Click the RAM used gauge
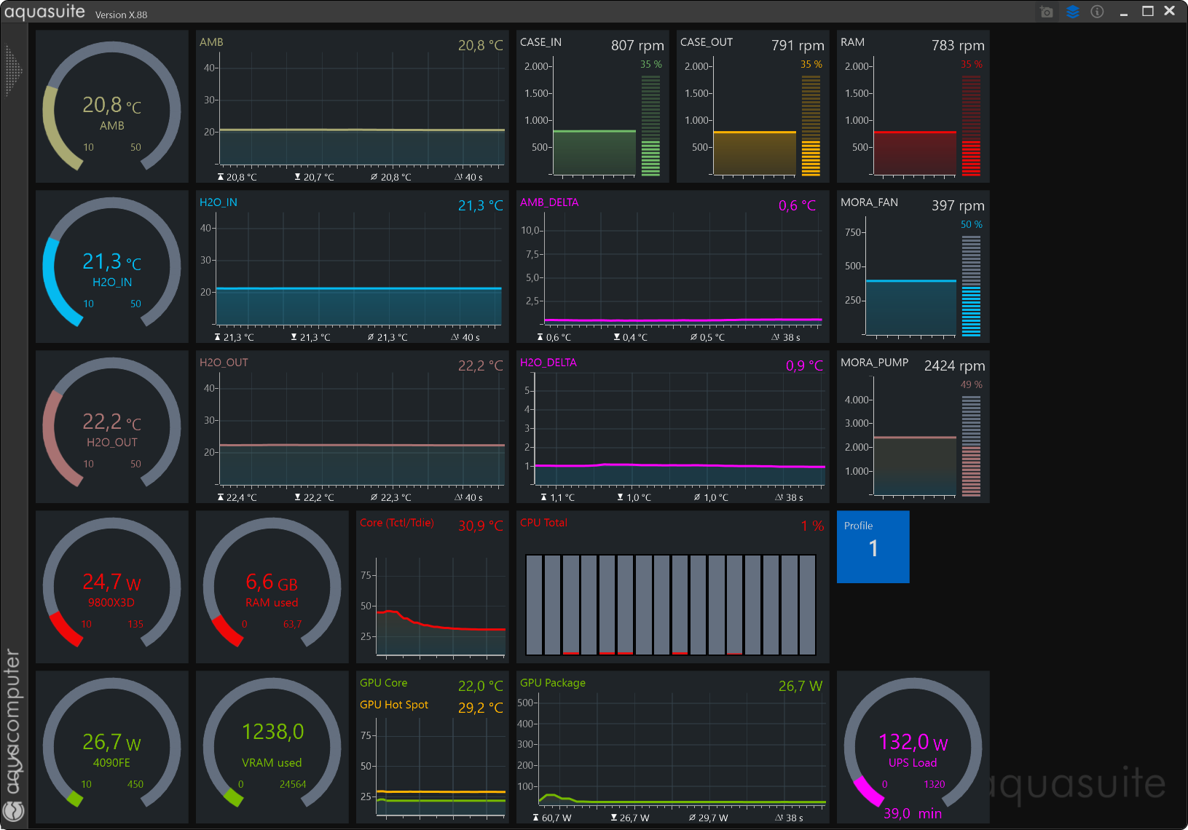Screen dimensions: 1188x830 [x=272, y=587]
